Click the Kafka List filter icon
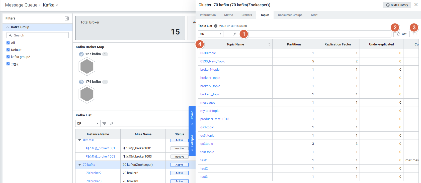Screen dimensions: 421x183 coord(104,123)
